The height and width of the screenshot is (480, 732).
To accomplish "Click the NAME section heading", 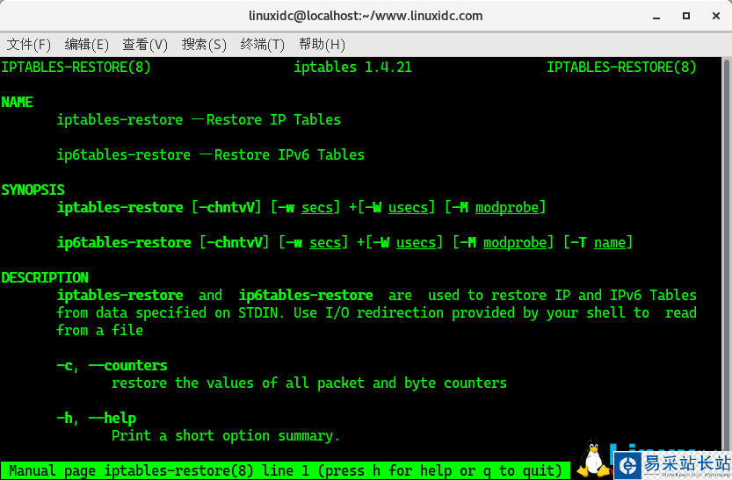I will tap(18, 102).
